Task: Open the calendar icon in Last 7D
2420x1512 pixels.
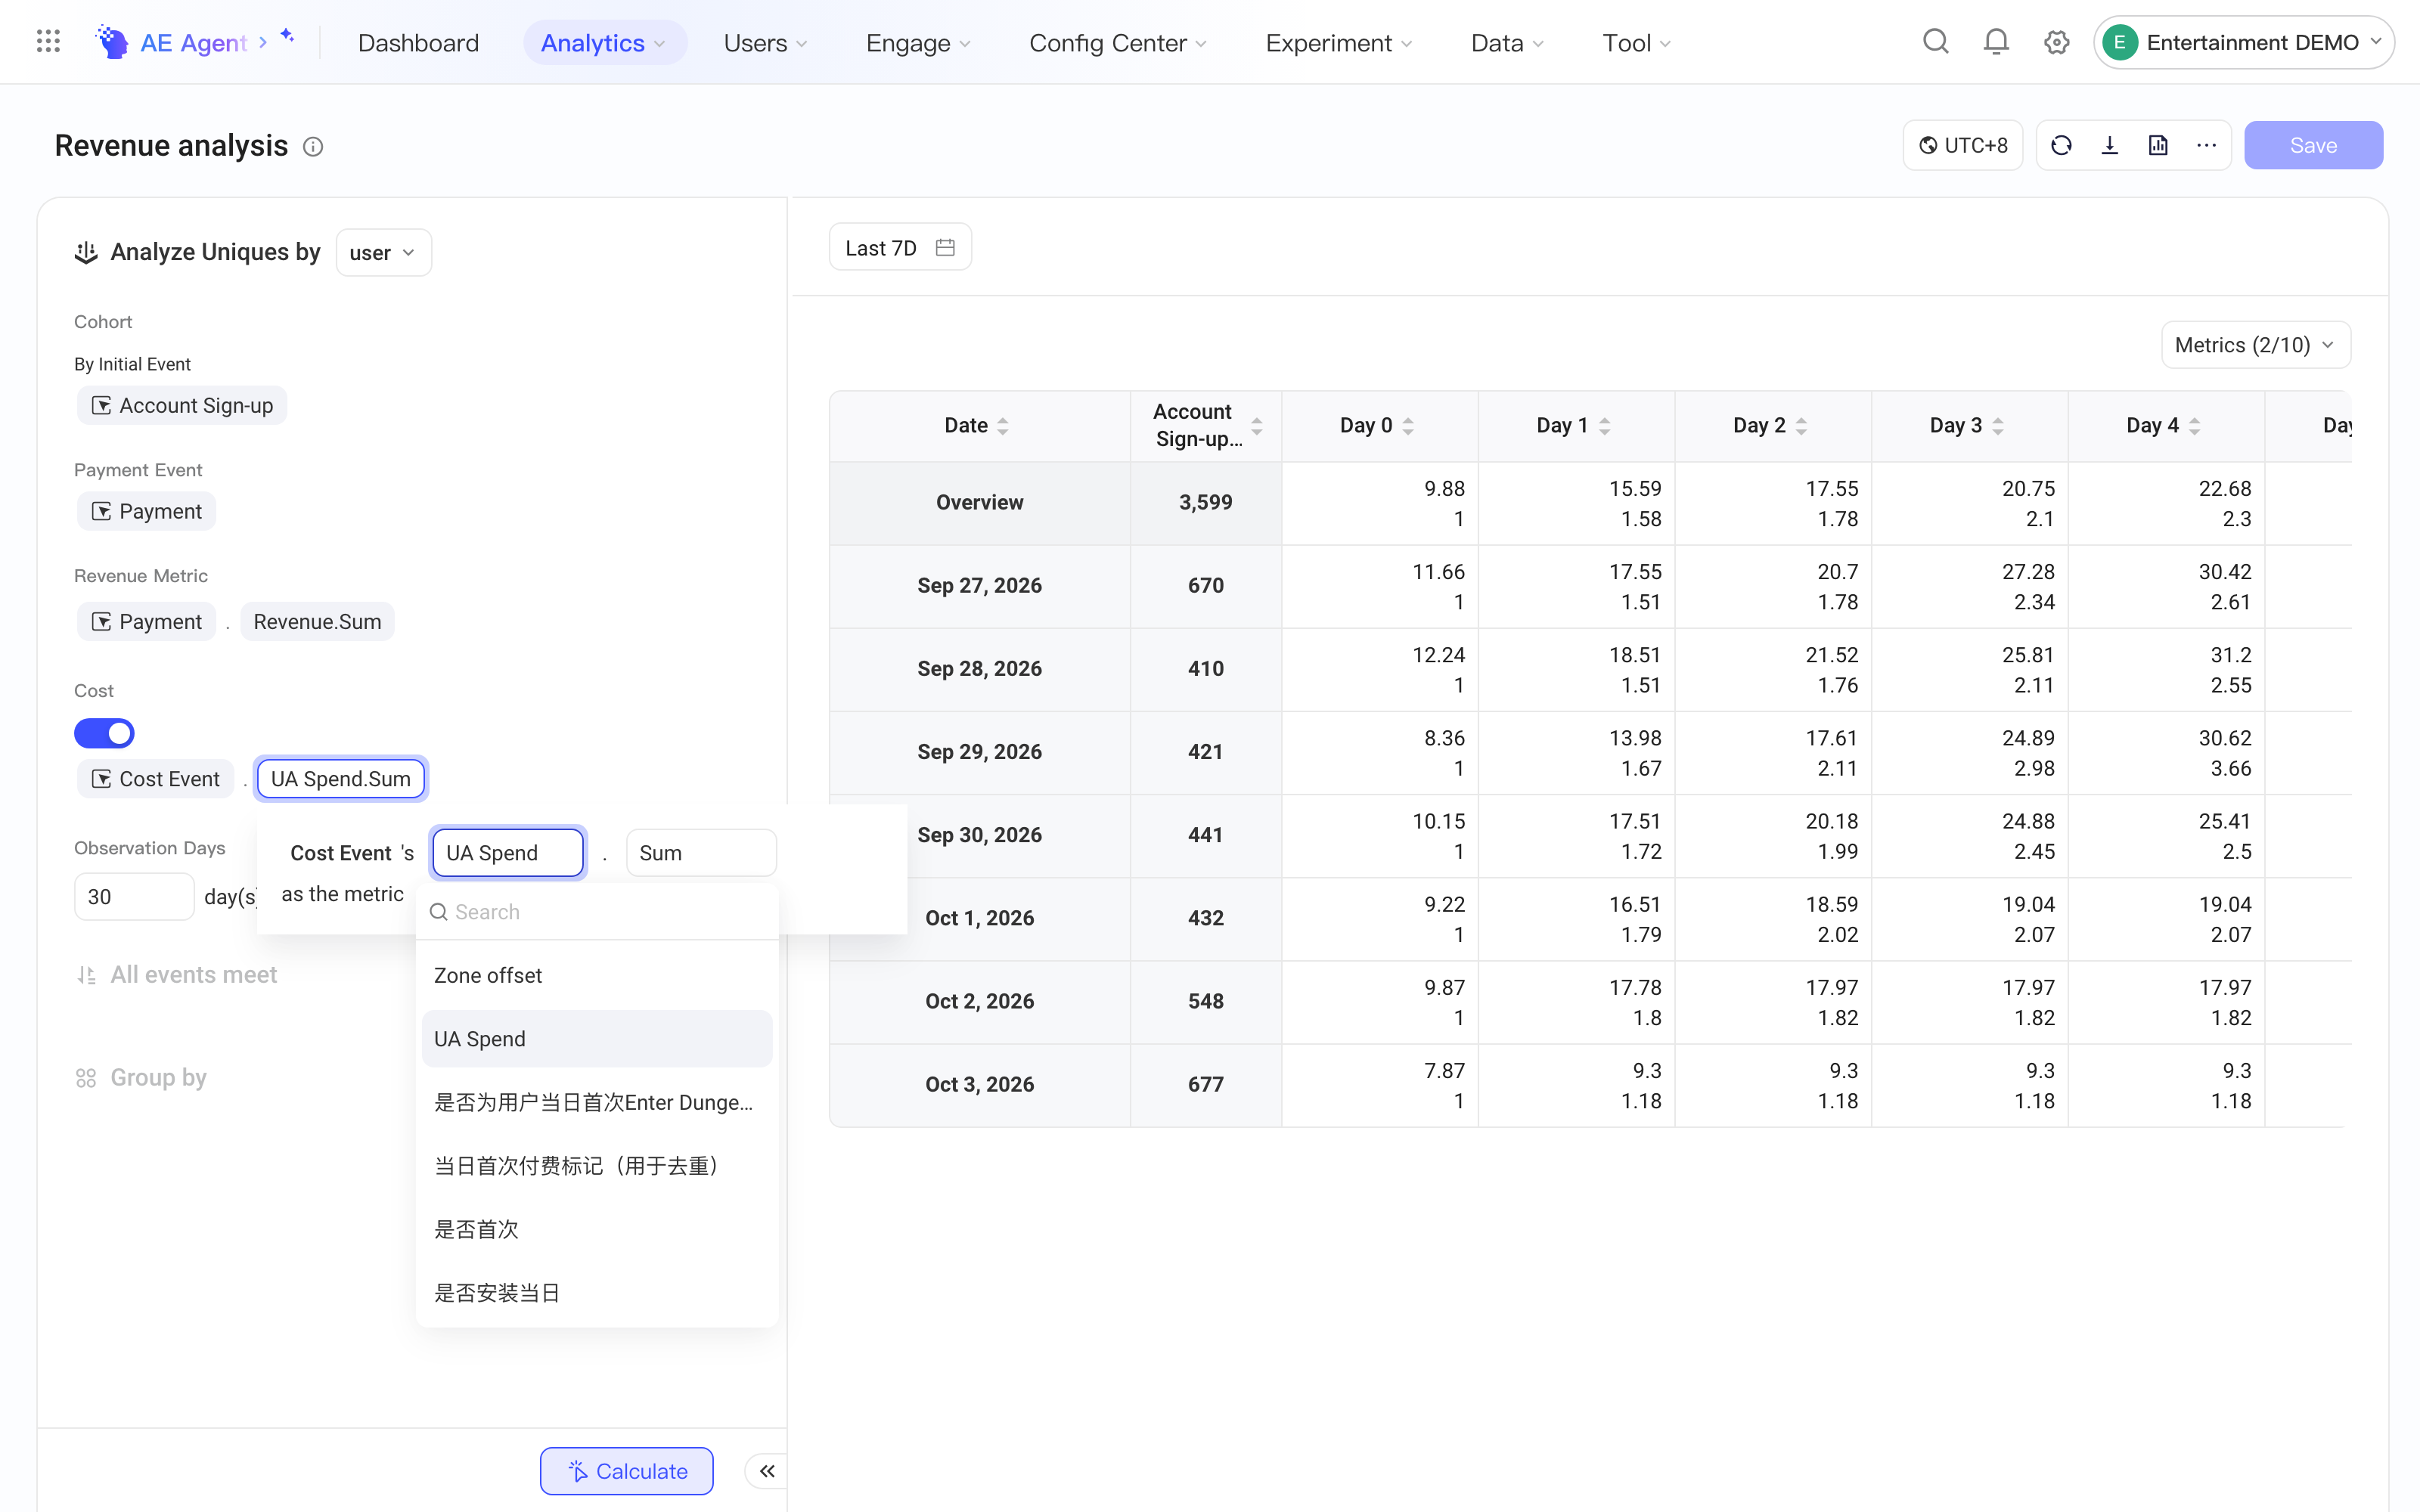Action: pyautogui.click(x=945, y=247)
